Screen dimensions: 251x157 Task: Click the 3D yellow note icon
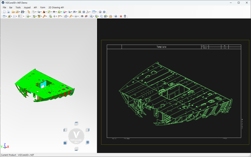(39, 16)
